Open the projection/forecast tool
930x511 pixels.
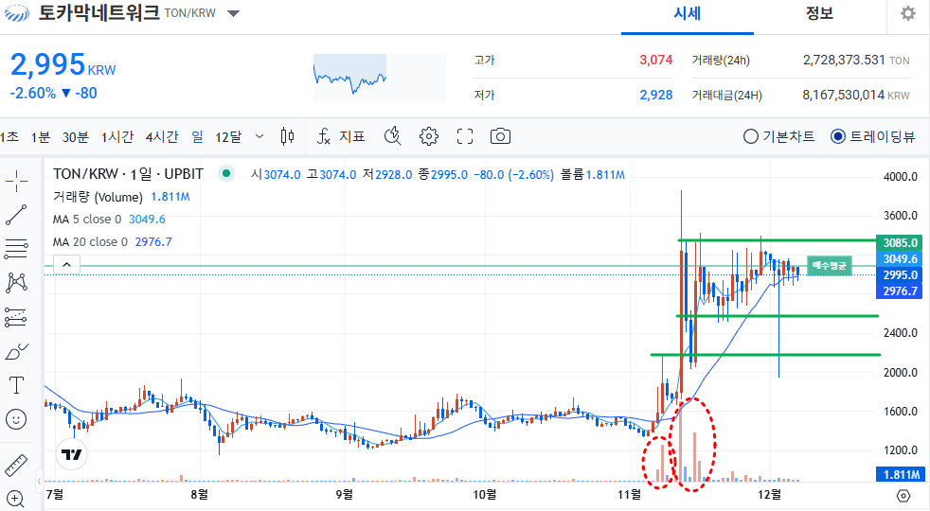coord(16,318)
